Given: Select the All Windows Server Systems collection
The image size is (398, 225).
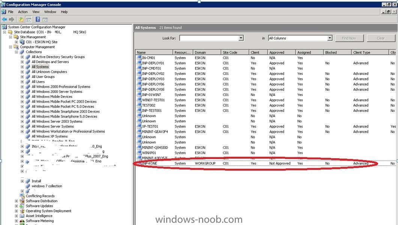Looking at the screenshot, I should [x=53, y=126].
